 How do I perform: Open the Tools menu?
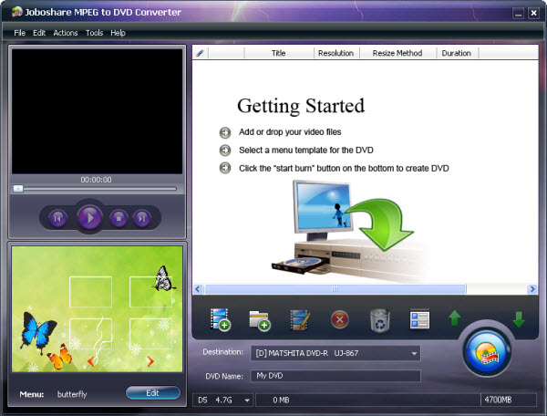click(x=94, y=33)
